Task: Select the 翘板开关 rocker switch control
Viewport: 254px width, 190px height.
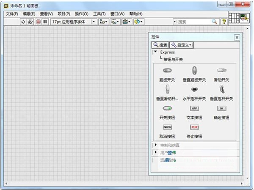Action: [167, 74]
